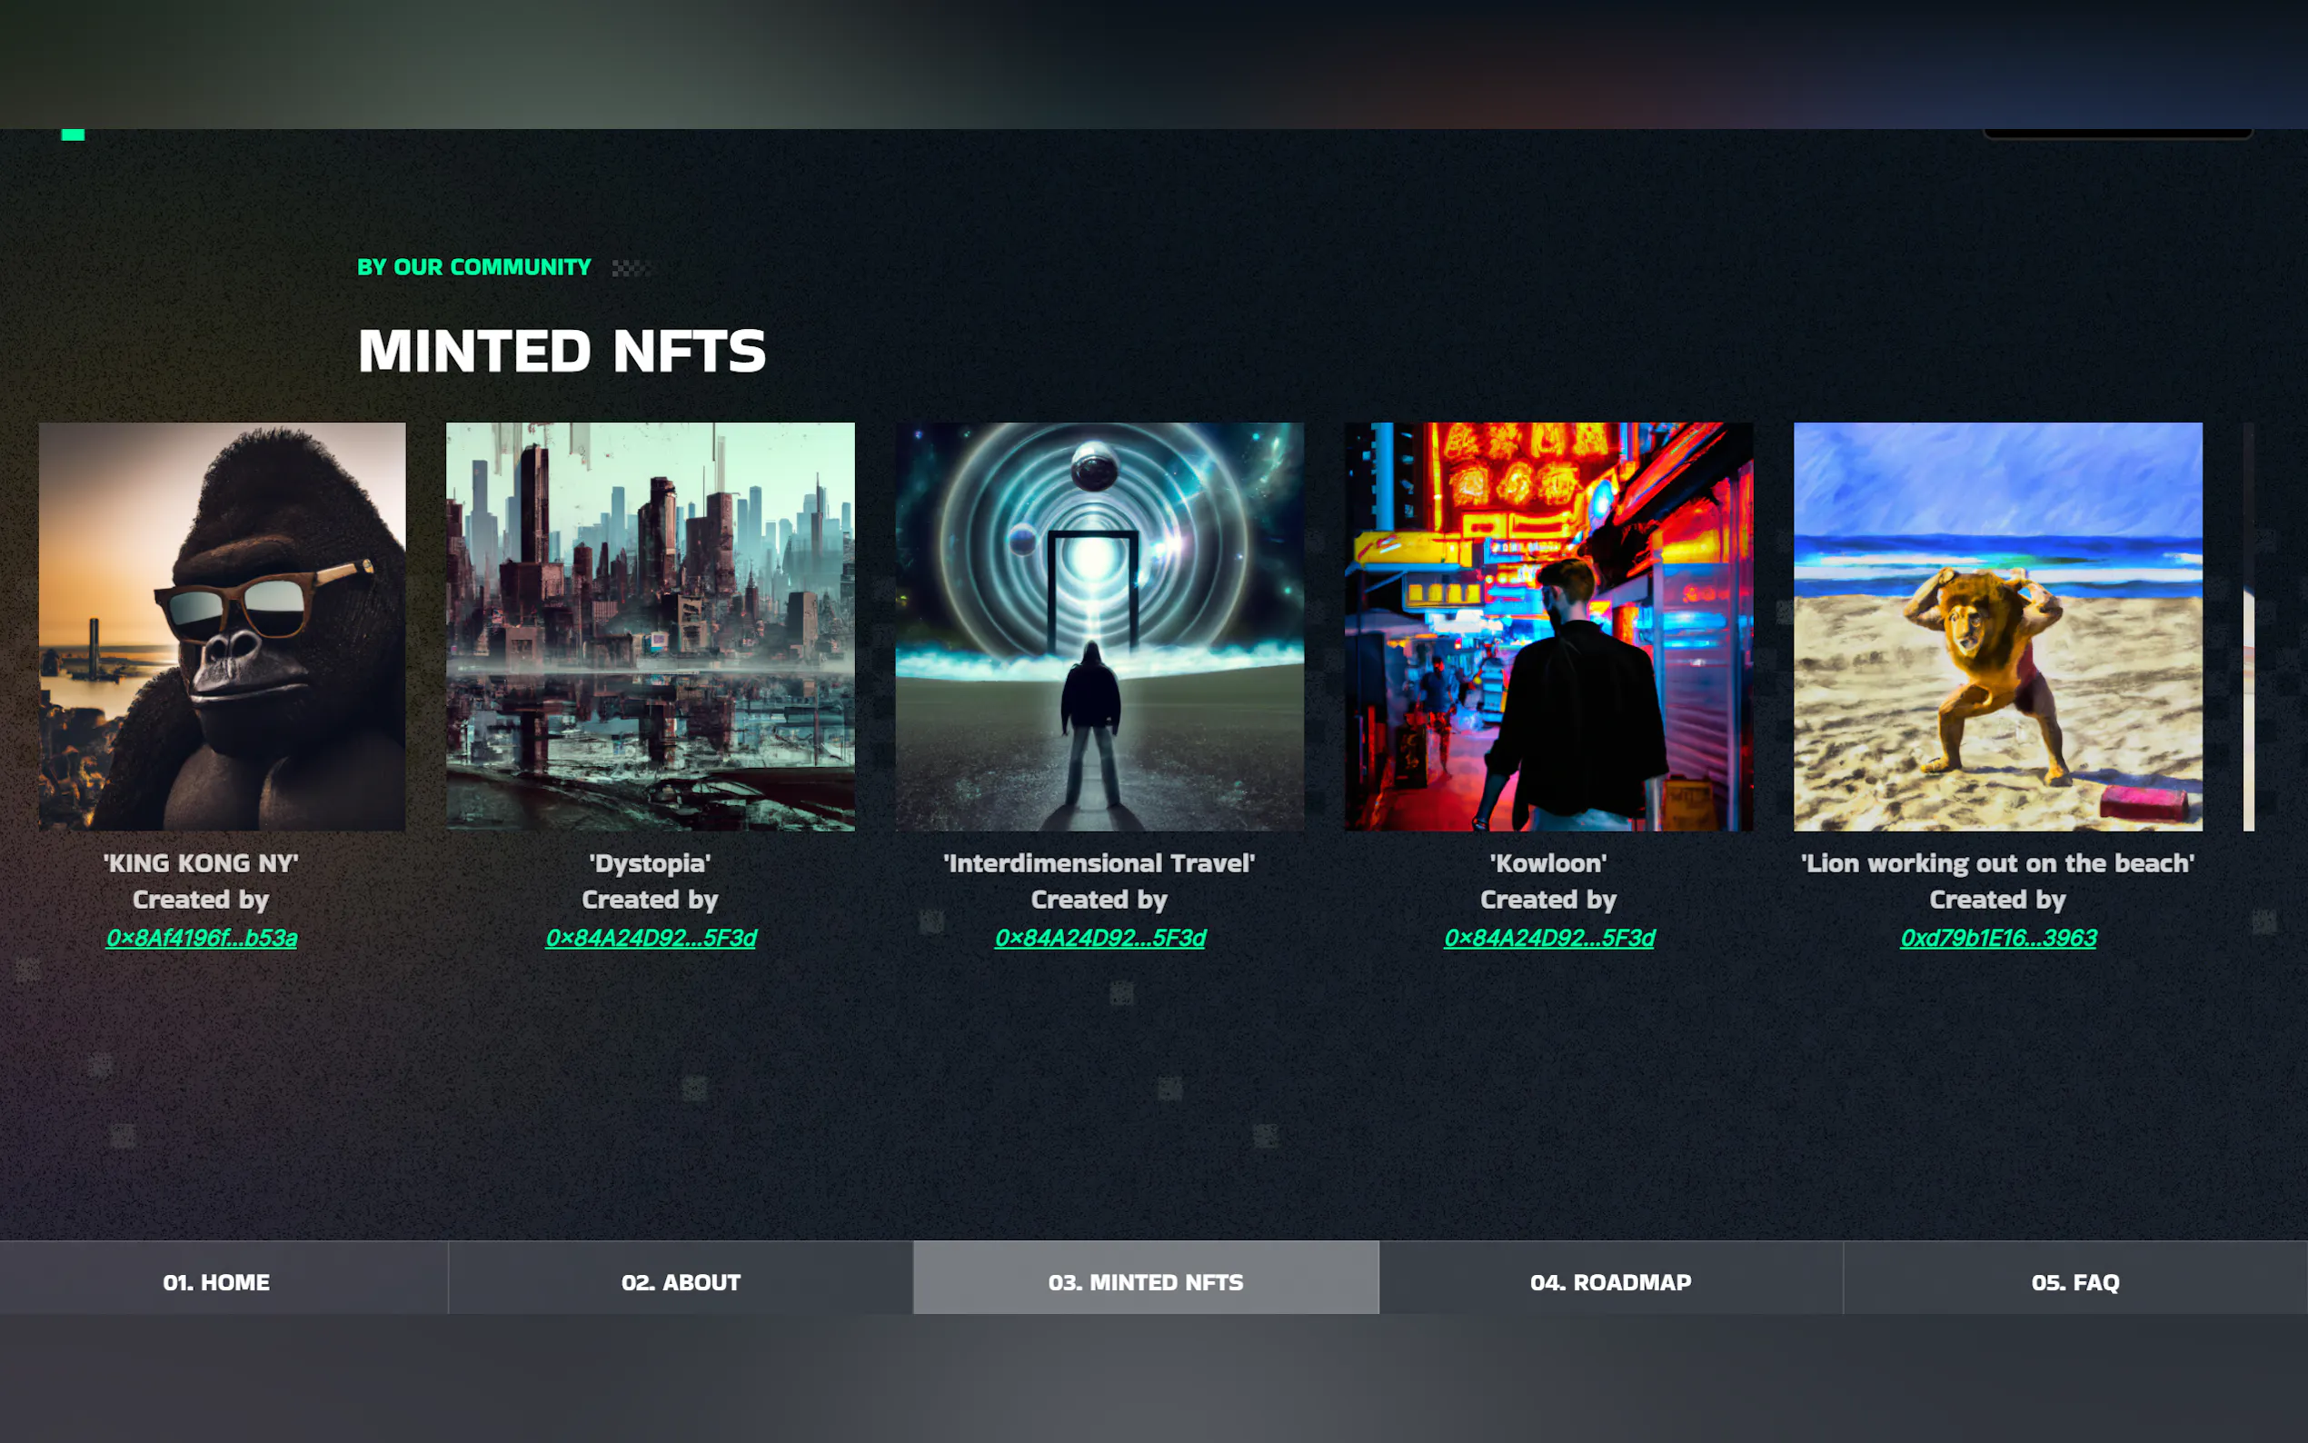Open creator address 0x8Af4196f...b53a
The image size is (2308, 1443).
pyautogui.click(x=202, y=937)
